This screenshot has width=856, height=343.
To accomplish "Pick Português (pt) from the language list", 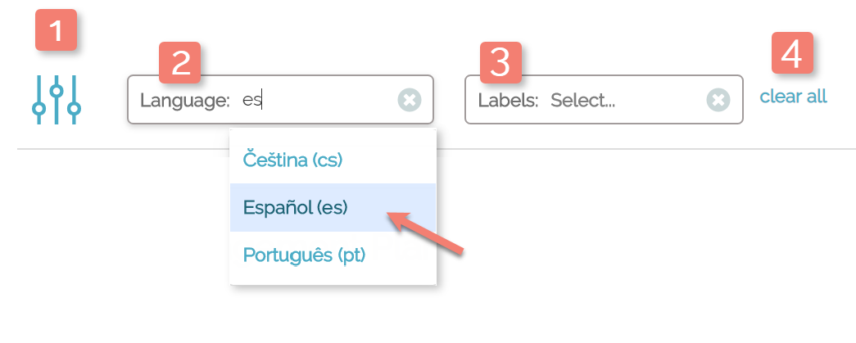I will 304,255.
